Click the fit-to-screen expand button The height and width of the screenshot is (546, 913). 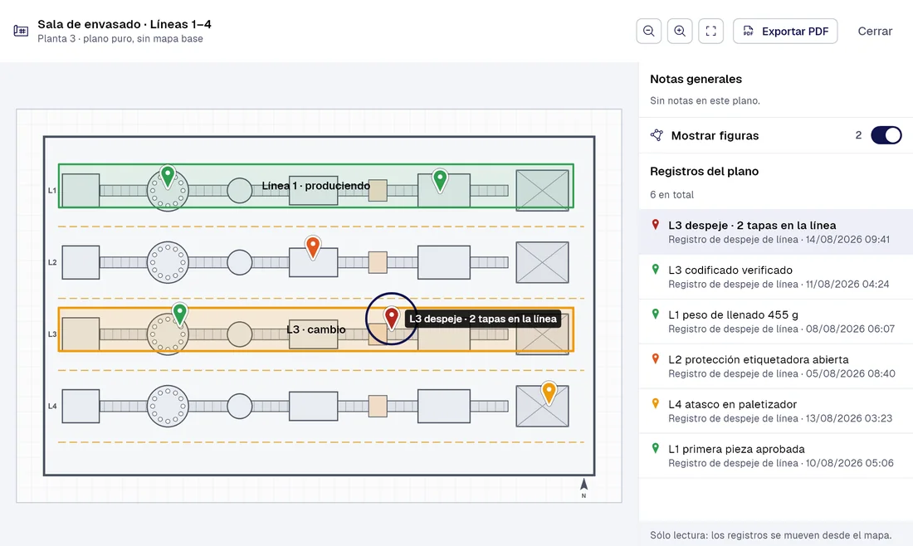(x=711, y=31)
